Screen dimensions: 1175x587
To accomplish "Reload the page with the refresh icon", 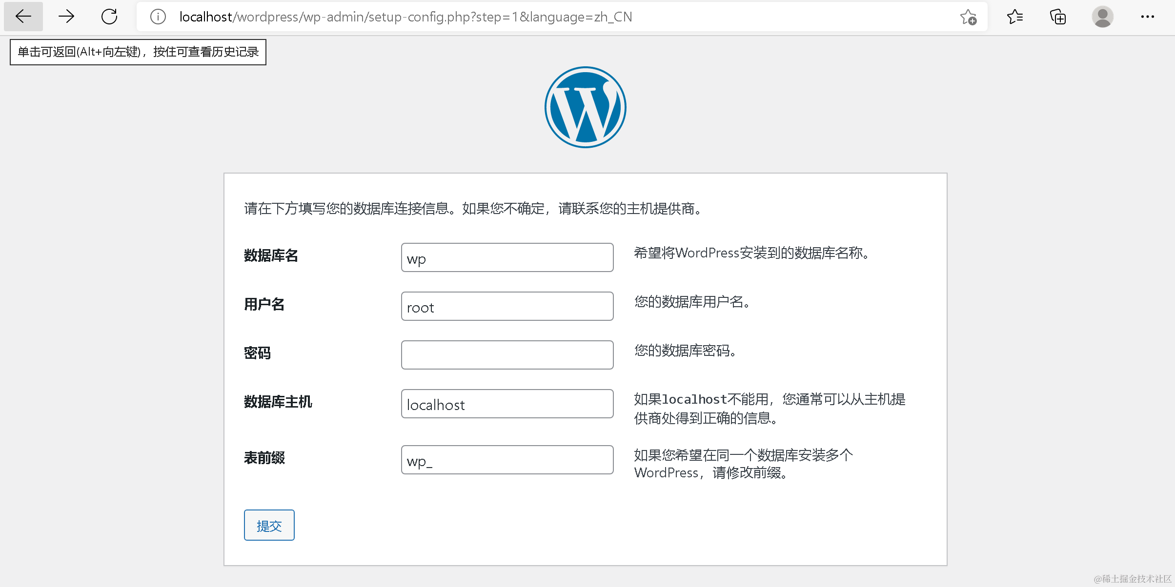I will 109,17.
